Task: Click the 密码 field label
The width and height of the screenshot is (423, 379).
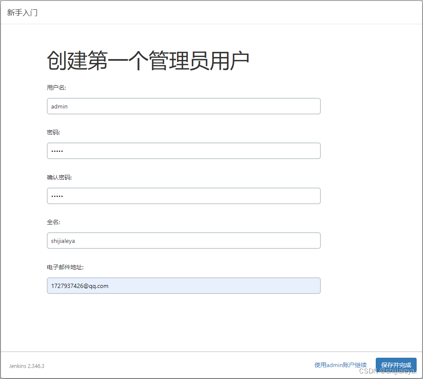Action: (53, 132)
